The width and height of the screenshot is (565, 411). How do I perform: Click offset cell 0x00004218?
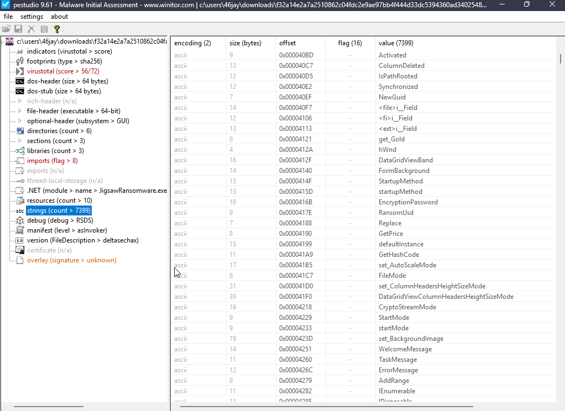pyautogui.click(x=295, y=307)
